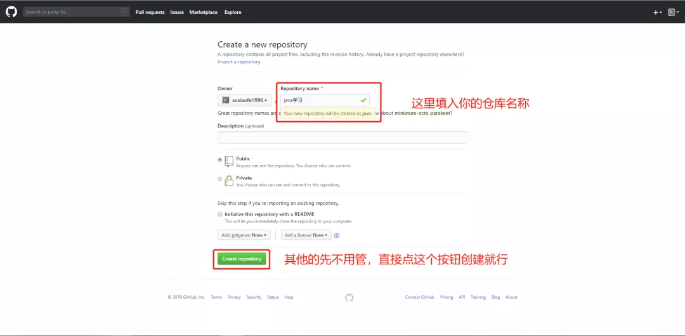Enable Initialize this repository with a README
This screenshot has height=336, width=685.
click(219, 214)
